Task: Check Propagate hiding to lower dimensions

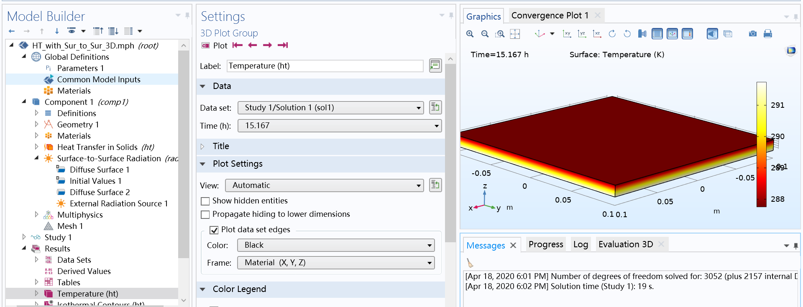Action: [205, 215]
